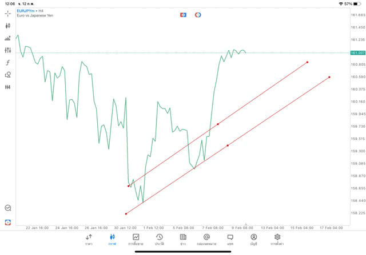Select the upper trendline's top-right red anchor point

tap(307, 62)
